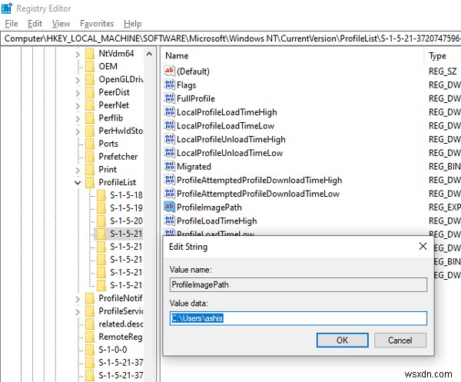Select the related.desc folder icon
461x382 pixels.
[x=90, y=324]
